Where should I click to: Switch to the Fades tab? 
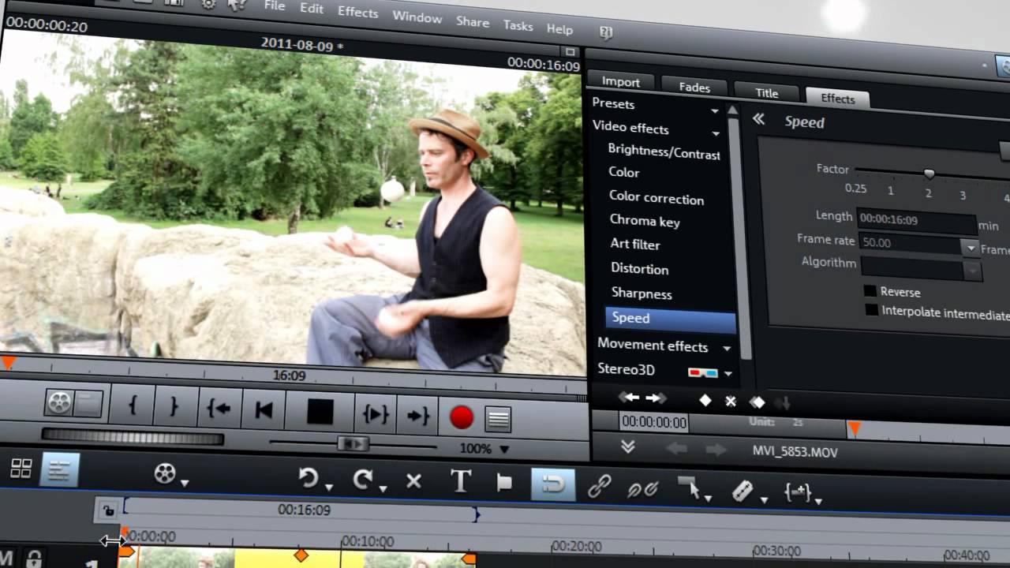[694, 87]
